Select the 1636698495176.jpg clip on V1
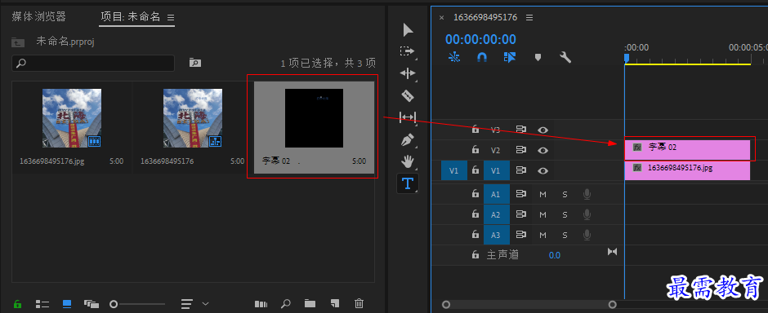The image size is (768, 313). (687, 170)
